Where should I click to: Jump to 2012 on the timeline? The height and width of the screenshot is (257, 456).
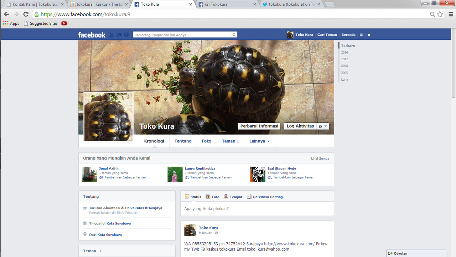344,59
